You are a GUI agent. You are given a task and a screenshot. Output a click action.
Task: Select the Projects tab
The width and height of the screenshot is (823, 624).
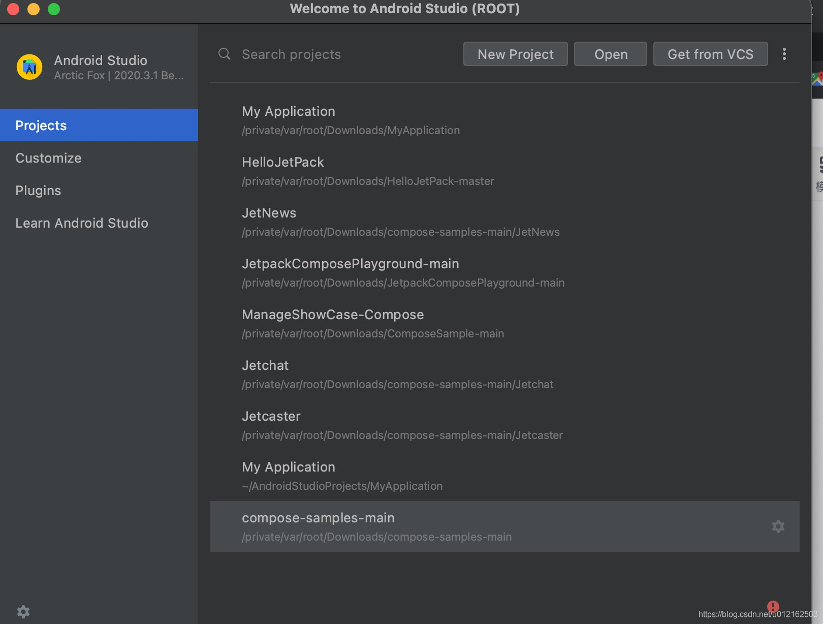click(x=99, y=125)
